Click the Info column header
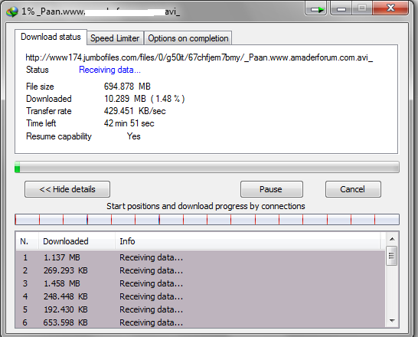The height and width of the screenshot is (337, 418). click(248, 241)
